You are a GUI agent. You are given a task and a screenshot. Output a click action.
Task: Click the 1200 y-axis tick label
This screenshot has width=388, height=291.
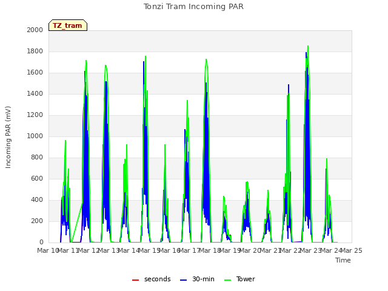tap(35, 115)
